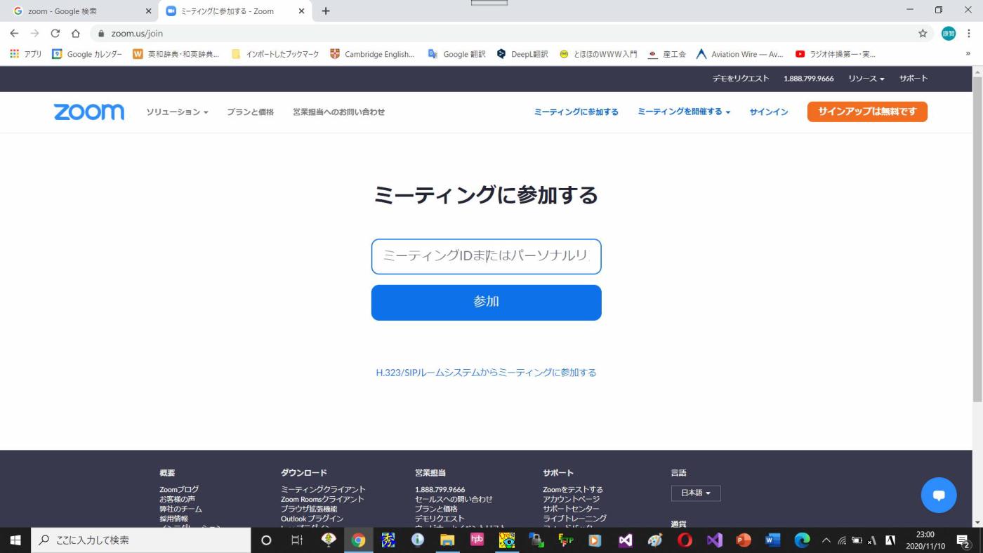The image size is (983, 553).
Task: Open the Windows Start menu
Action: tap(15, 540)
